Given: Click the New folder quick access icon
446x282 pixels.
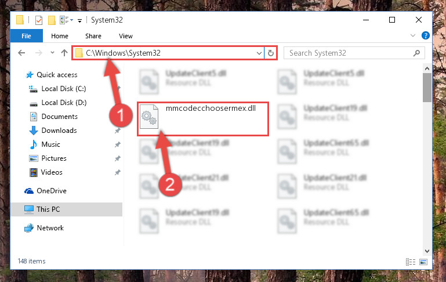Looking at the screenshot, I should click(52, 20).
